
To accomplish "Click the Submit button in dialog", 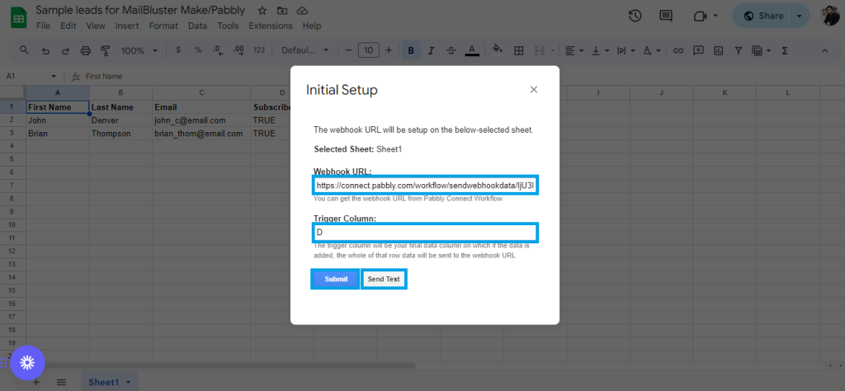I will (x=336, y=279).
